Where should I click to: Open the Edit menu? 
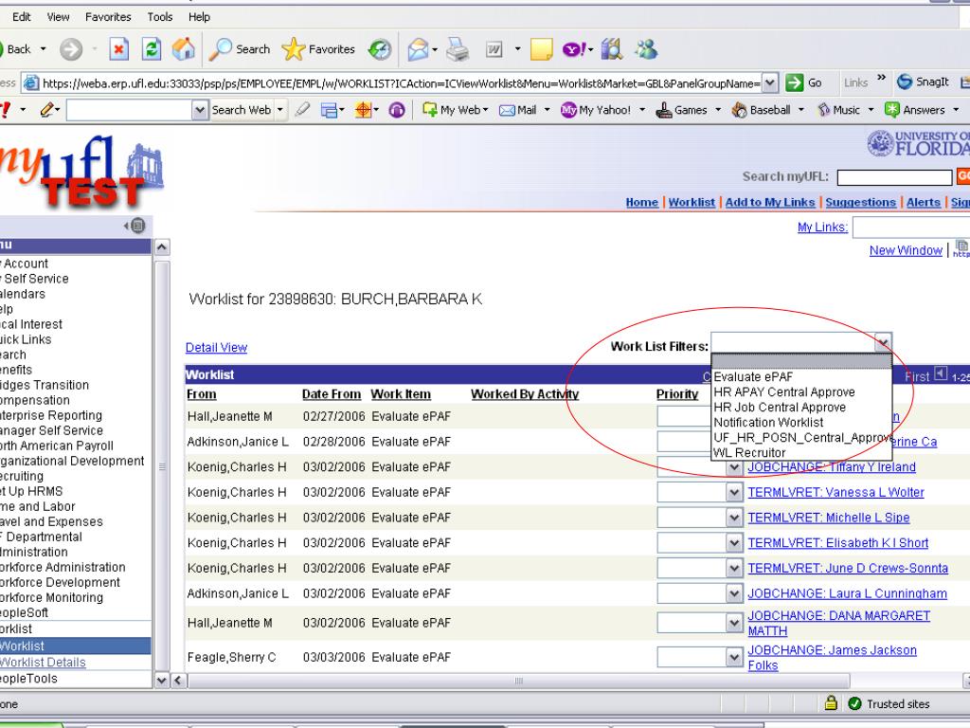(x=21, y=17)
